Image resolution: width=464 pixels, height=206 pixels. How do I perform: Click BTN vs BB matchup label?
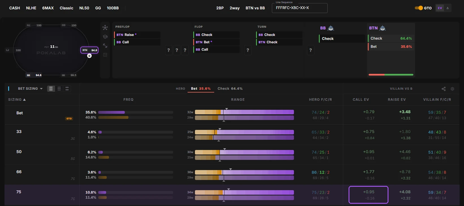[x=255, y=8]
